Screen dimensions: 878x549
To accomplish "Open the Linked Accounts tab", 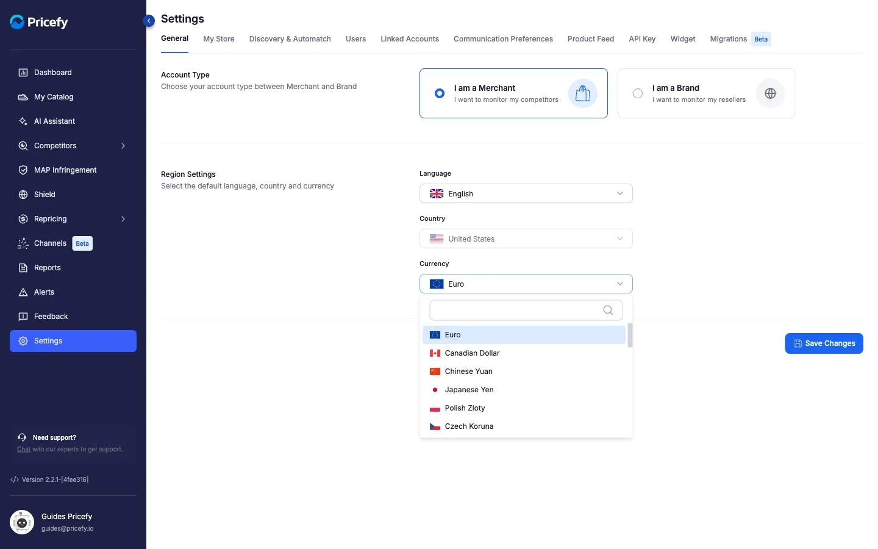I will (410, 39).
